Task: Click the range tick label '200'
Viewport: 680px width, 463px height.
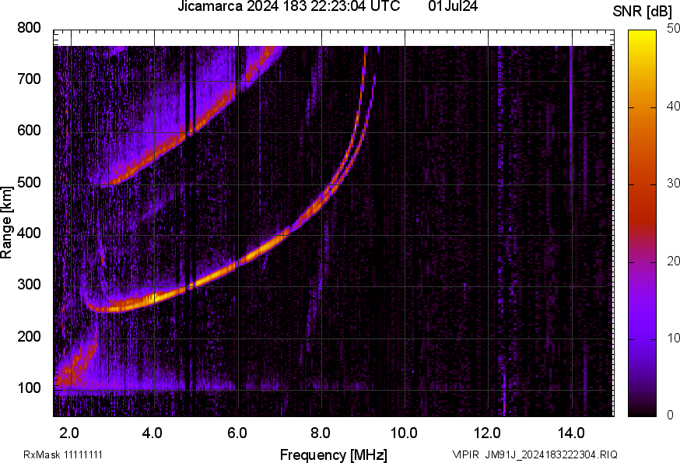Action: pos(29,336)
